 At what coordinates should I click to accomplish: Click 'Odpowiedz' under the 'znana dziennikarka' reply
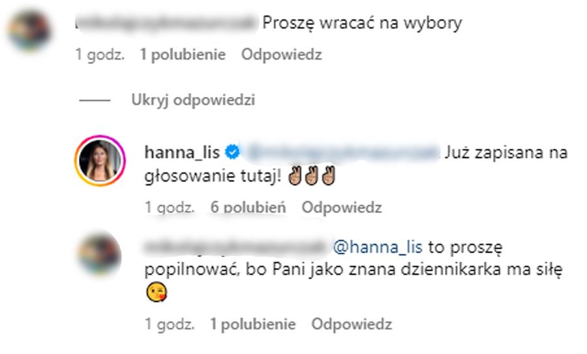[x=352, y=324]
